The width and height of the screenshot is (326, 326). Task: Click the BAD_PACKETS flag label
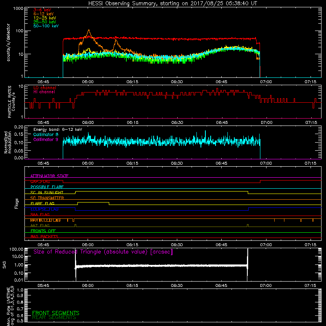[44, 237]
